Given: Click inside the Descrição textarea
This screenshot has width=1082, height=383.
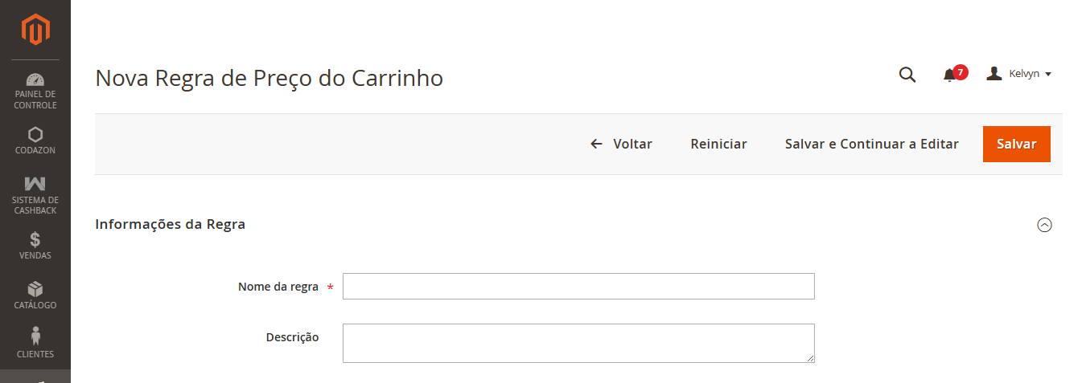Looking at the screenshot, I should click(x=578, y=343).
